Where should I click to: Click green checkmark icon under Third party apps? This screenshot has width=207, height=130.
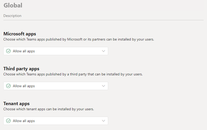pos(8,86)
